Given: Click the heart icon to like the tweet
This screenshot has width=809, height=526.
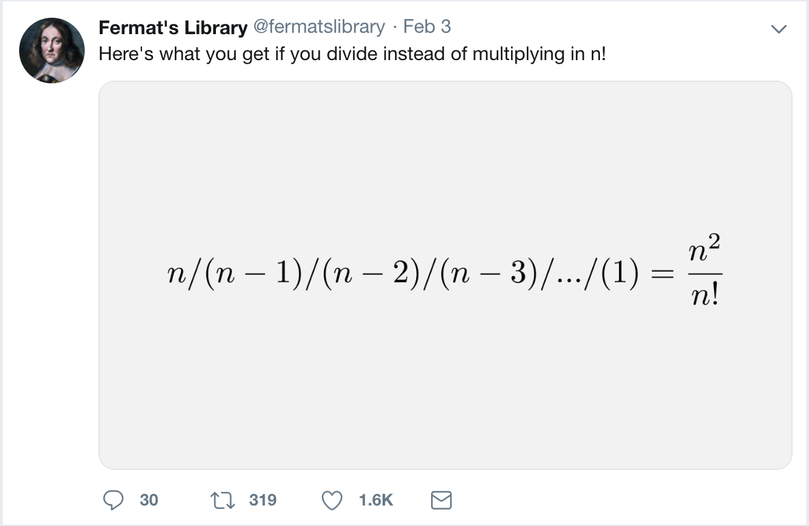Looking at the screenshot, I should [331, 499].
